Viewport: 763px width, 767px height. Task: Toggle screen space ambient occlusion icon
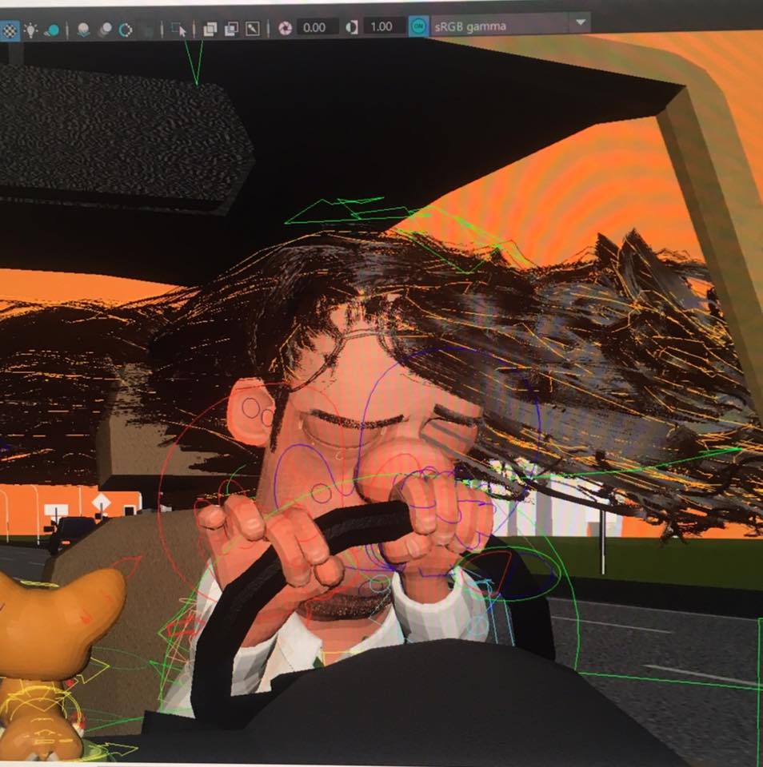[84, 30]
